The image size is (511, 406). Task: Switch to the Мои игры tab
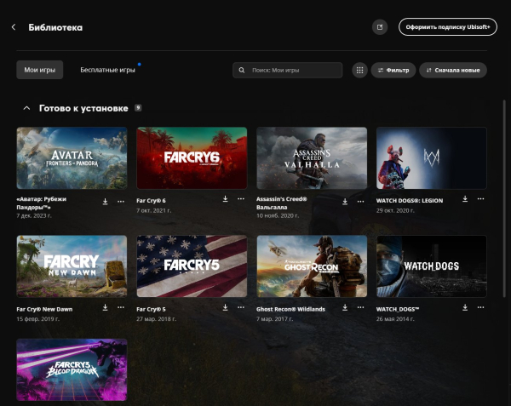click(x=40, y=70)
